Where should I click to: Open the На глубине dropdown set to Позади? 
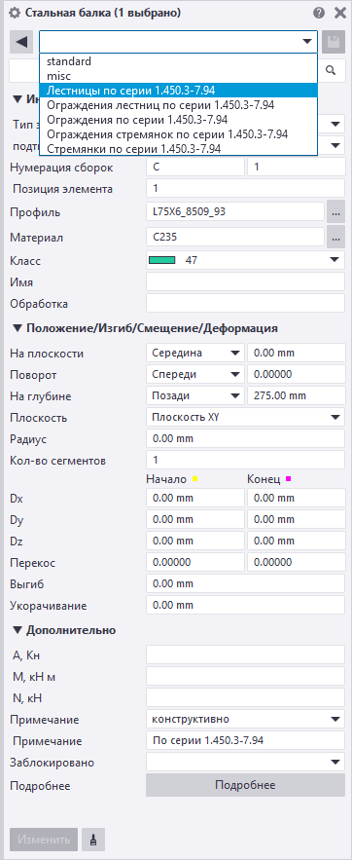(x=195, y=395)
